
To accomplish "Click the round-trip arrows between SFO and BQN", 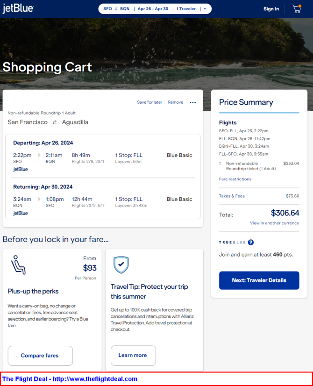I will [116, 9].
